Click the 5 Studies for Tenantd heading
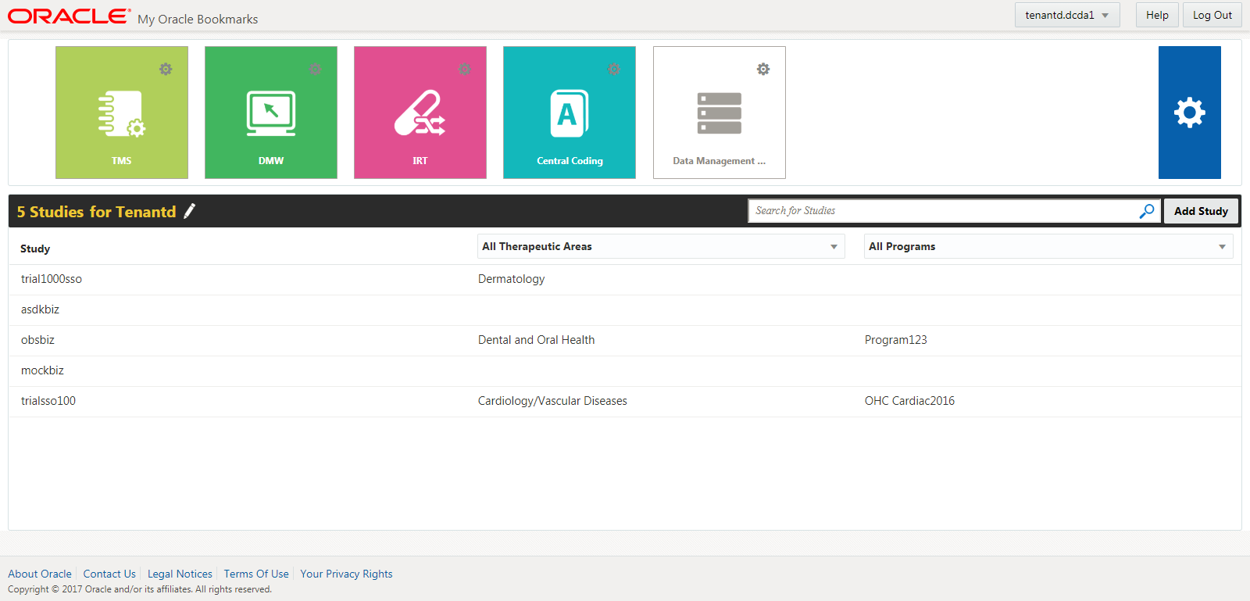The image size is (1250, 601). click(97, 212)
